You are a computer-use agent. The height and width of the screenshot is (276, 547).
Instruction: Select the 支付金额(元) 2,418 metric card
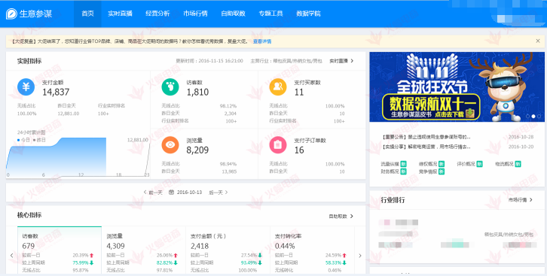tap(228, 250)
